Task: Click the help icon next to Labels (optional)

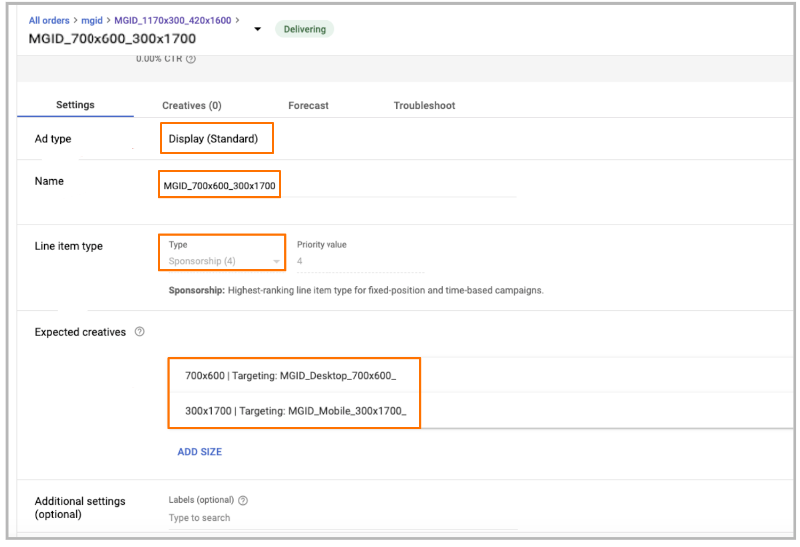Action: [x=243, y=500]
